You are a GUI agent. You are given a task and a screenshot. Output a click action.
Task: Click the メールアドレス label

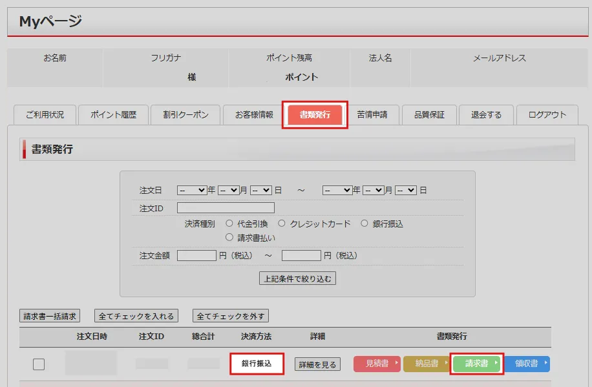499,58
